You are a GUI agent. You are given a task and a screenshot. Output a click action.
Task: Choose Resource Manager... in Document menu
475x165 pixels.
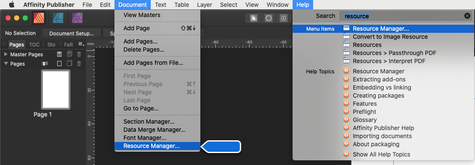158,146
